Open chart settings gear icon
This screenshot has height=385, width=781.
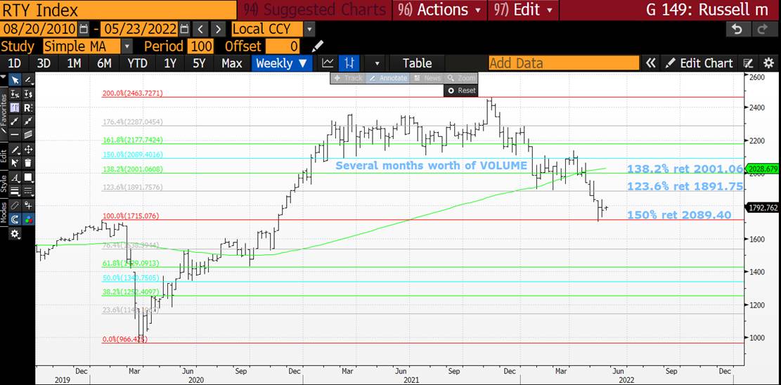768,63
